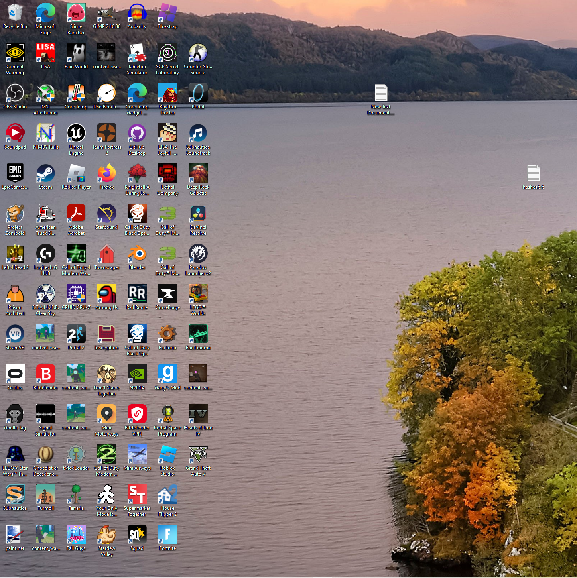Select the Fortnite shortcut
The image size is (577, 578).
point(168,535)
